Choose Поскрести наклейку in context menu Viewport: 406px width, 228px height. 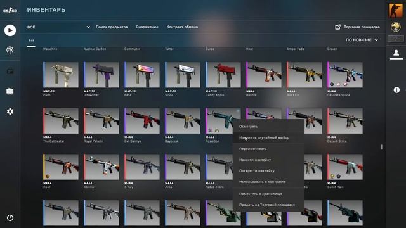268,171
